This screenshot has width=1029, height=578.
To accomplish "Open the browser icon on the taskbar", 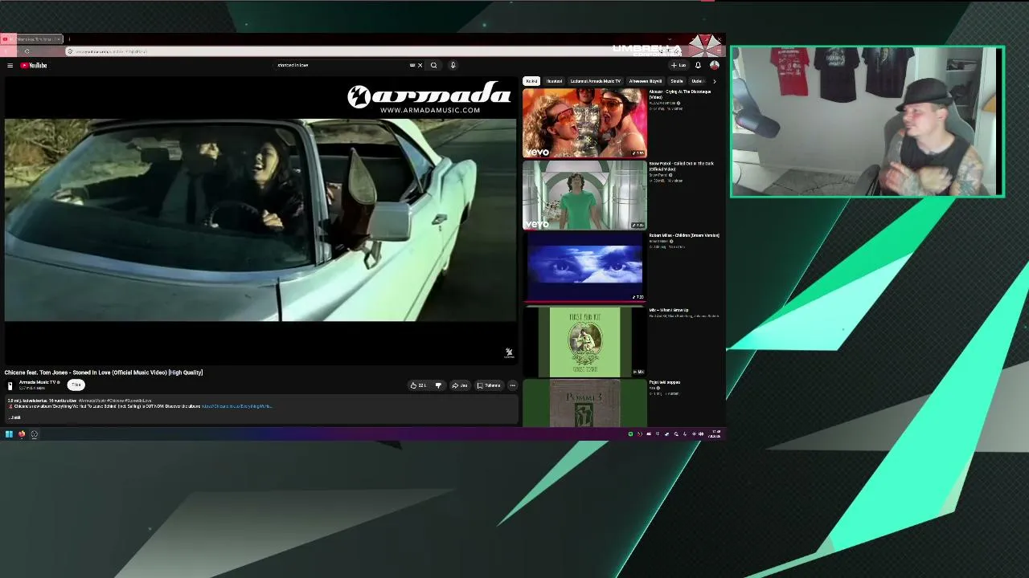I will [x=22, y=434].
